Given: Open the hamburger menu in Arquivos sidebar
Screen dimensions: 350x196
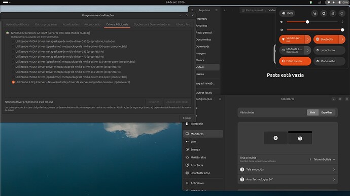Looking at the screenshot, I should coord(216,10).
